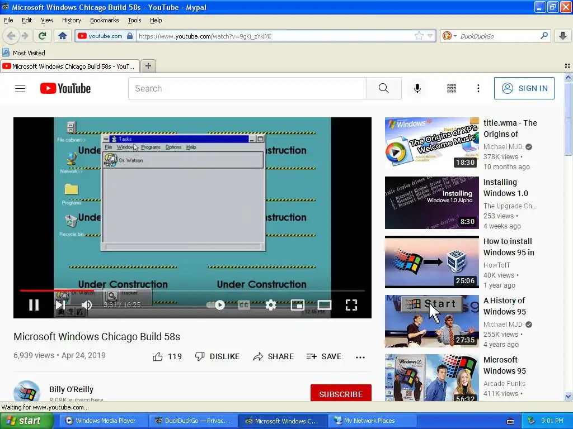Open the A History of Windows 95 title
Image resolution: width=573 pixels, height=429 pixels.
point(504,306)
